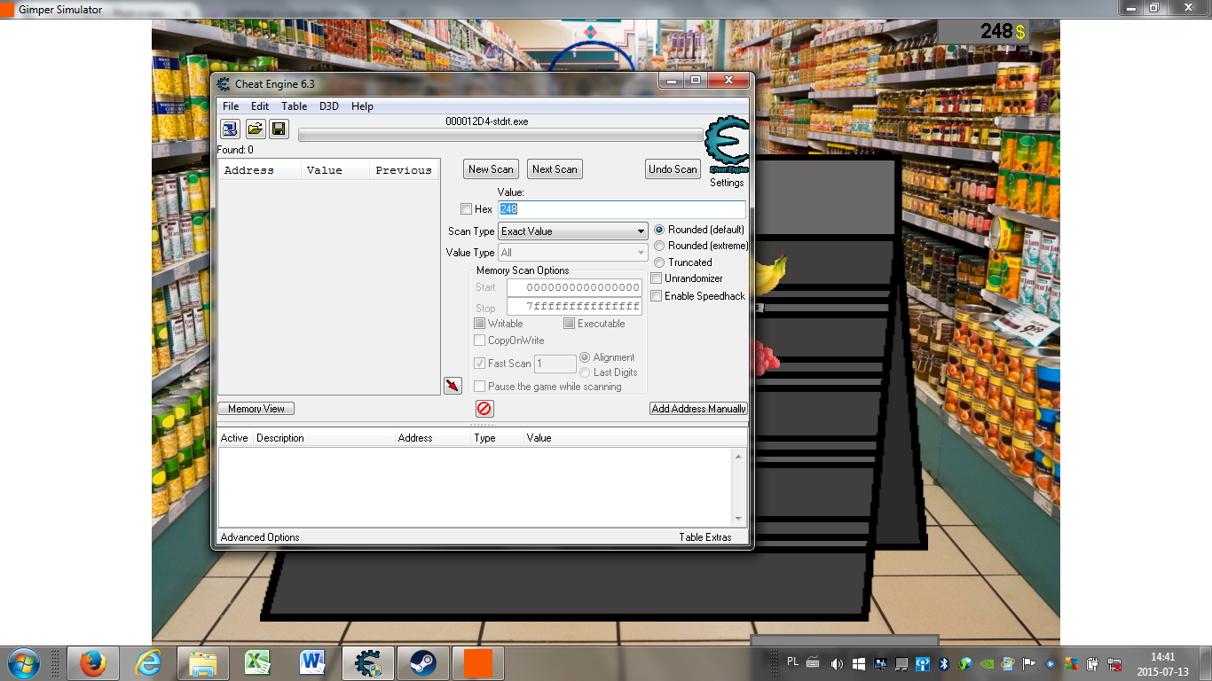
Task: Click the red arrow add-to-list icon
Action: click(x=453, y=386)
